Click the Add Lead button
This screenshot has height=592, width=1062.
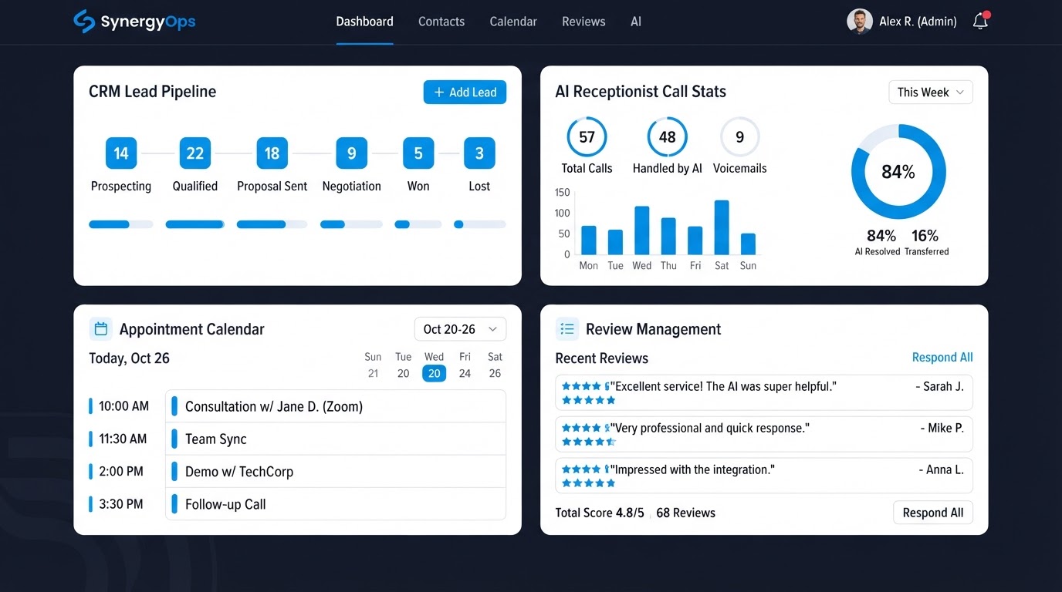coord(465,92)
